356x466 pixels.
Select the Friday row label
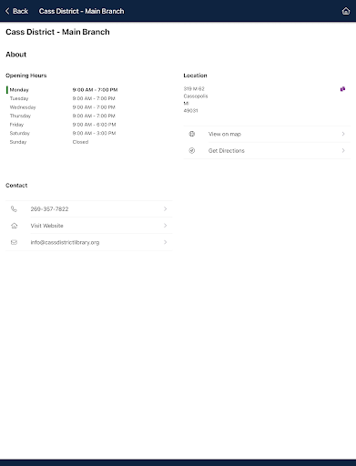point(16,125)
